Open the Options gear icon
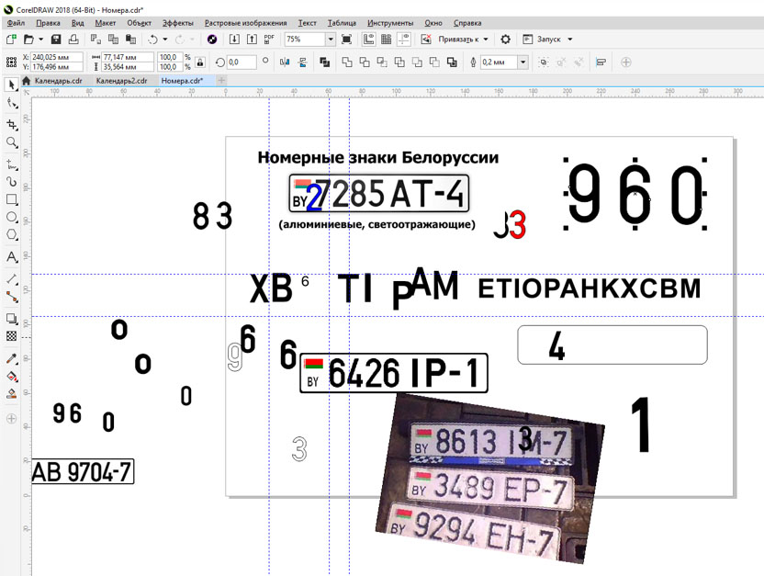Image resolution: width=764 pixels, height=576 pixels. [505, 40]
